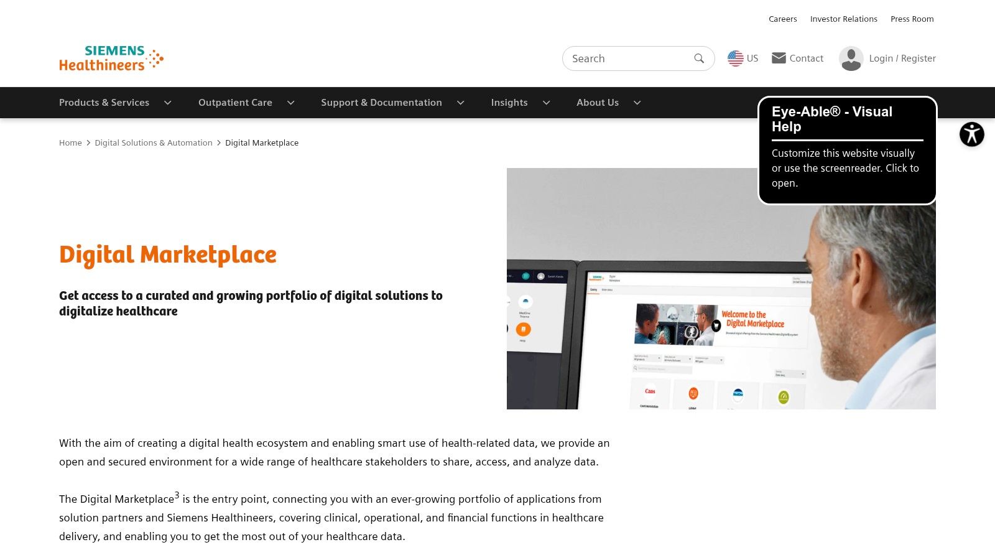Click the Login/Register profile icon
The width and height of the screenshot is (995, 560).
(851, 58)
